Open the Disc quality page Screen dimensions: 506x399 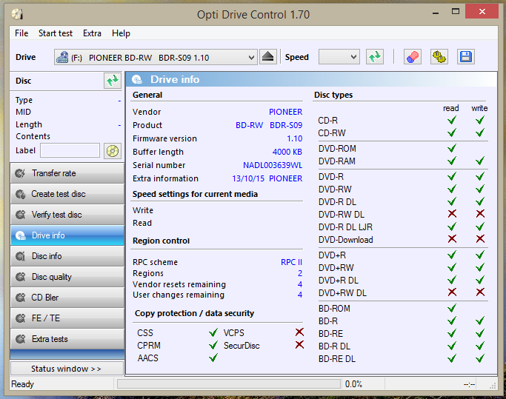coord(67,277)
